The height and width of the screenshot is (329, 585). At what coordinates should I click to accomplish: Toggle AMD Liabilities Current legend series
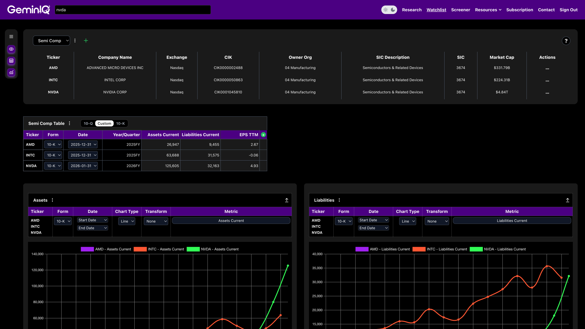[382, 249]
